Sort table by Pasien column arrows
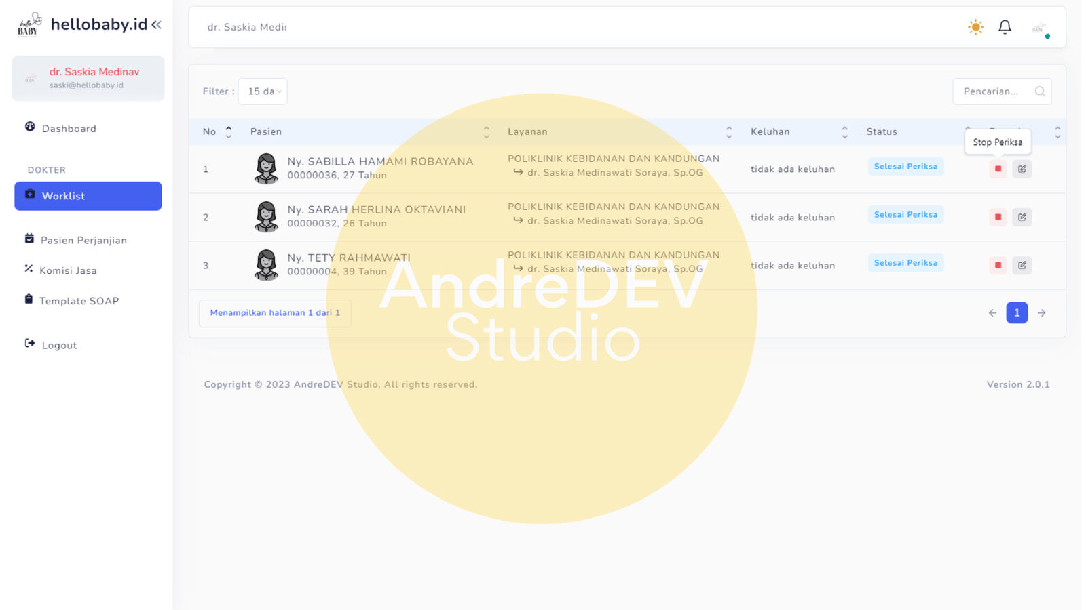The image size is (1086, 610). (x=486, y=132)
